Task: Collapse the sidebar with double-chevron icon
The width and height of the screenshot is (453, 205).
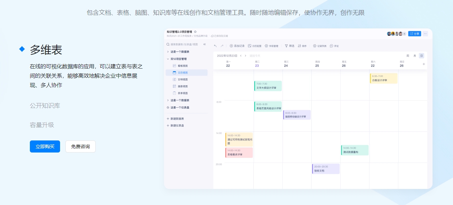Action: click(x=205, y=44)
